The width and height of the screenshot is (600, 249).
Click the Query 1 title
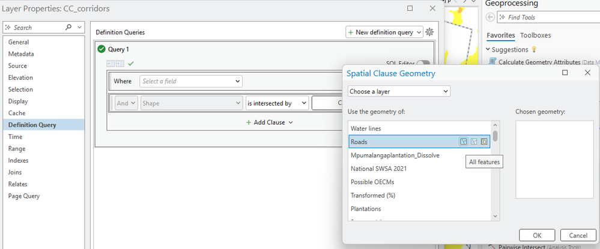point(119,49)
